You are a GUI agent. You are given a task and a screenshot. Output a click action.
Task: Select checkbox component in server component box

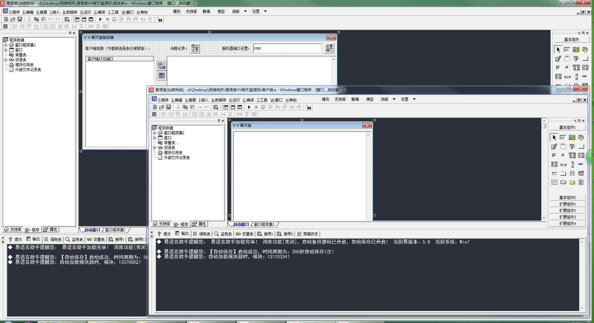point(558,67)
